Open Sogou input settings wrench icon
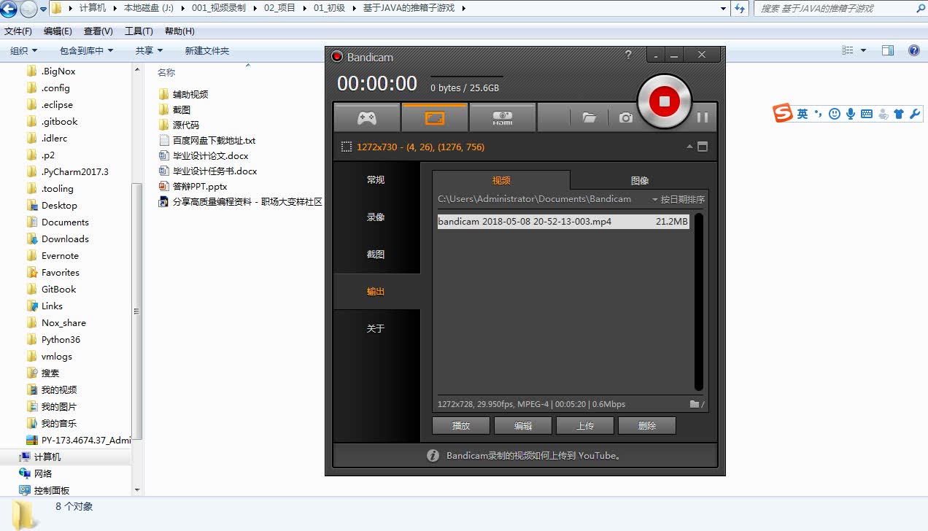The height and width of the screenshot is (531, 928). tap(917, 113)
